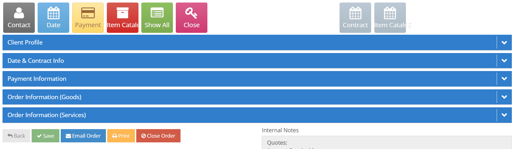Save the order with Save button
The height and width of the screenshot is (149, 515).
point(46,136)
